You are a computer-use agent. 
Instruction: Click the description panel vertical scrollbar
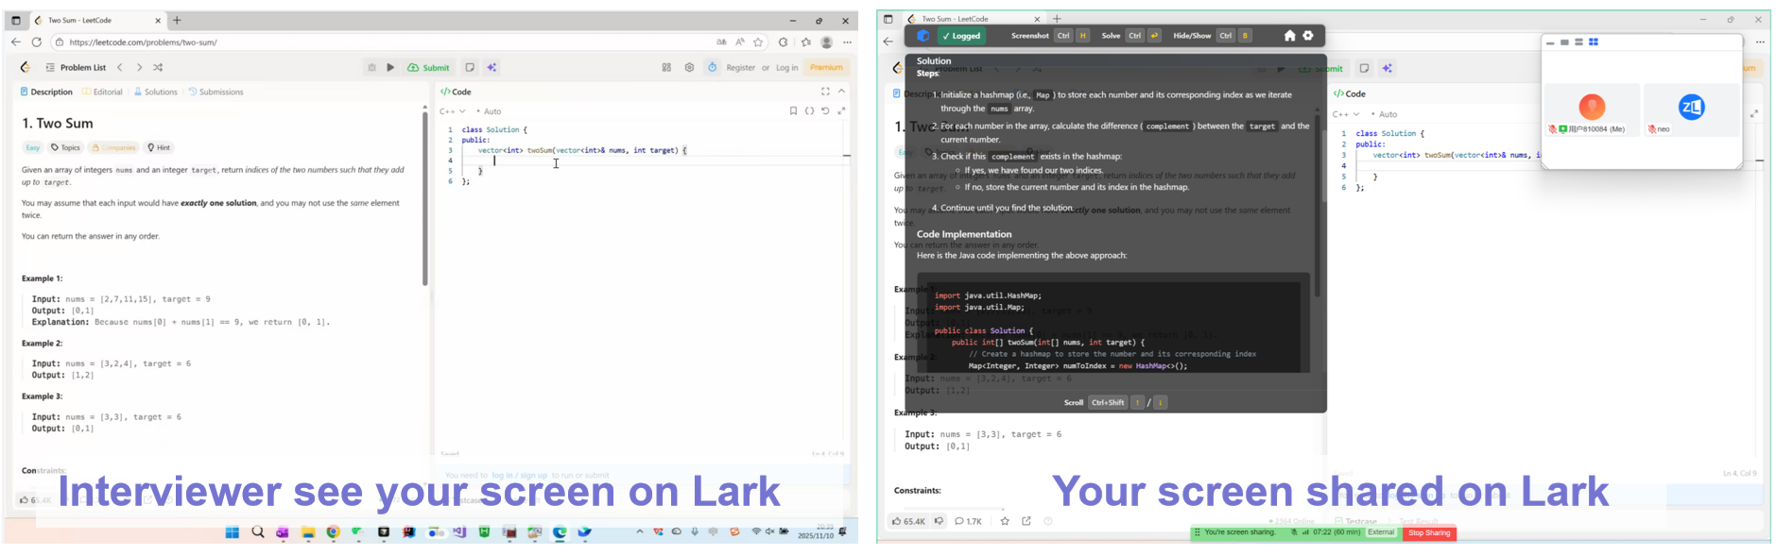click(424, 198)
